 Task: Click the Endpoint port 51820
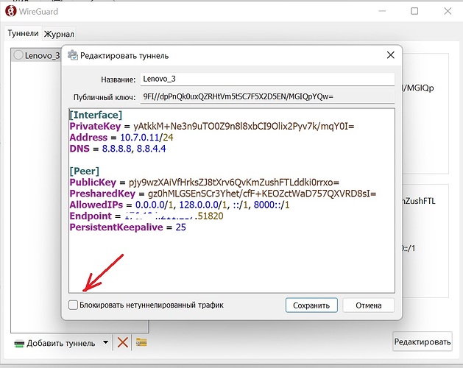(211, 216)
